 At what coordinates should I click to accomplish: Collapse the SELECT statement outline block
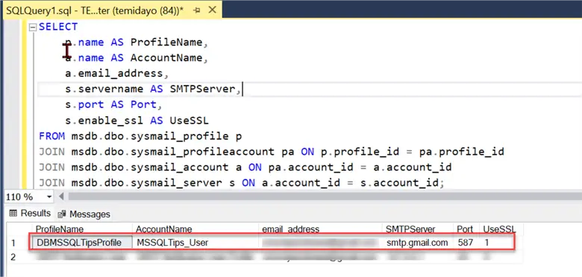coord(33,27)
